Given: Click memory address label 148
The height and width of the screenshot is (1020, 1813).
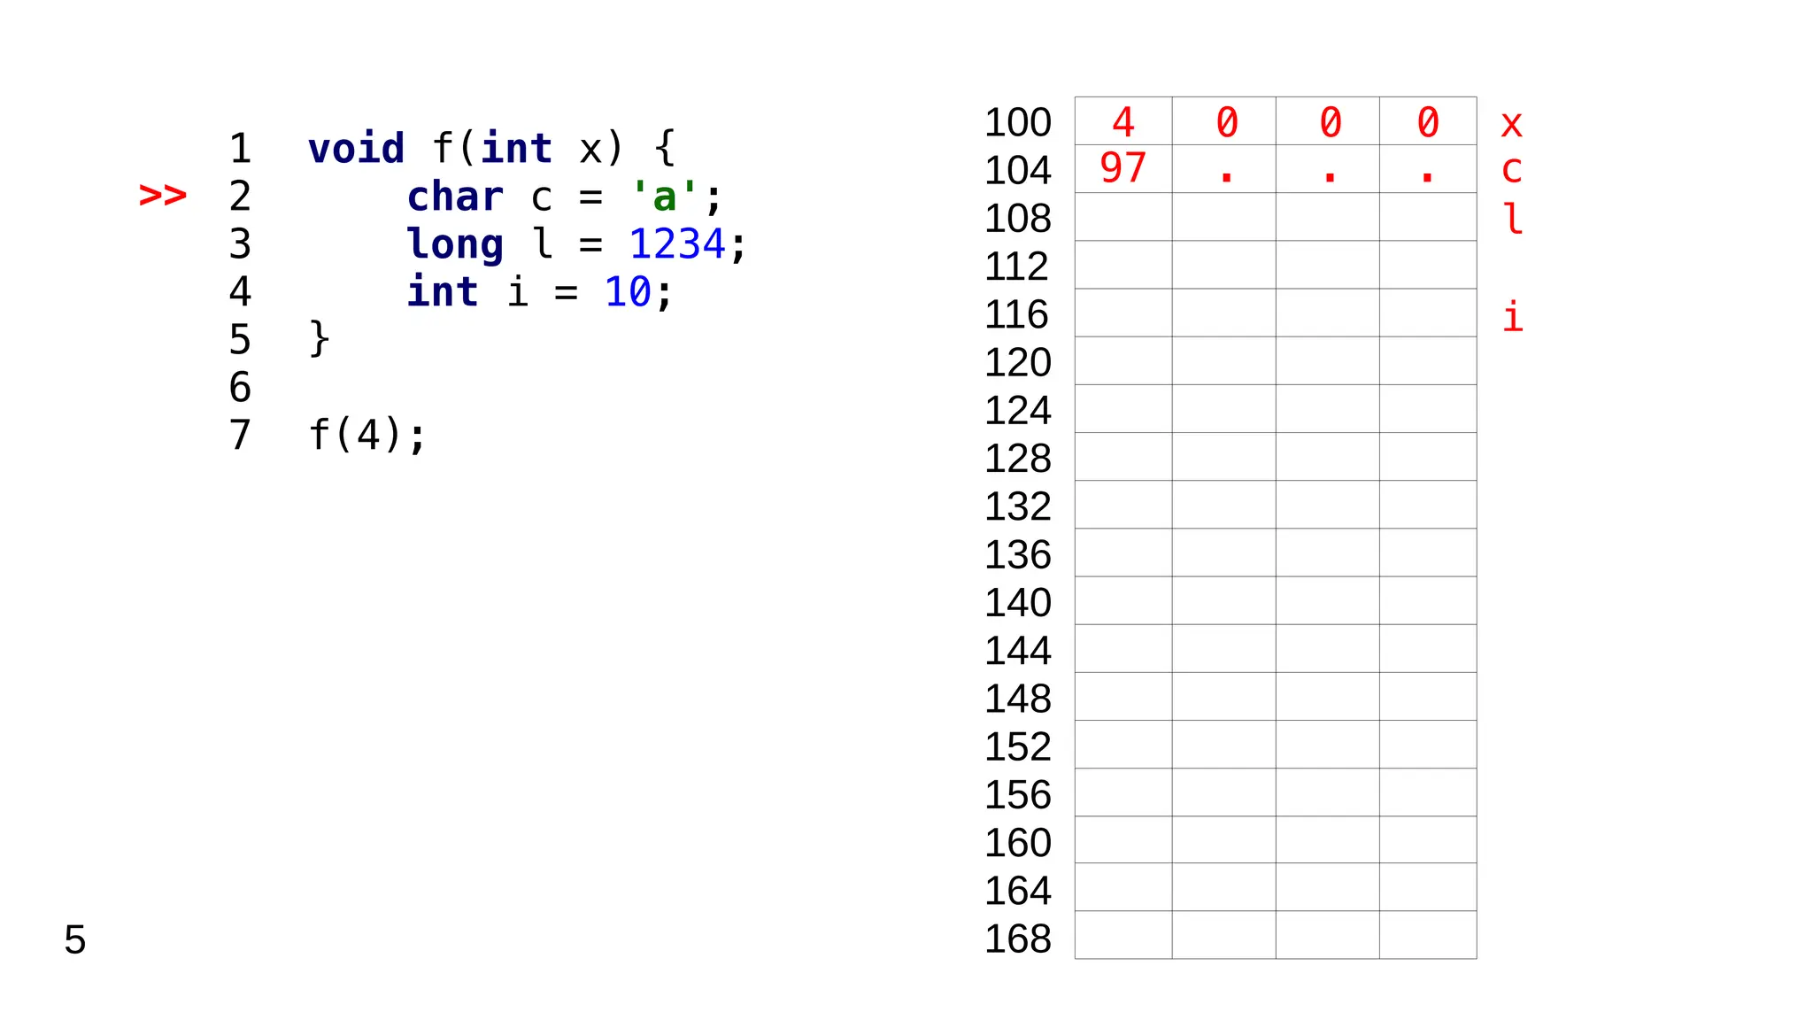Looking at the screenshot, I should point(1018,698).
